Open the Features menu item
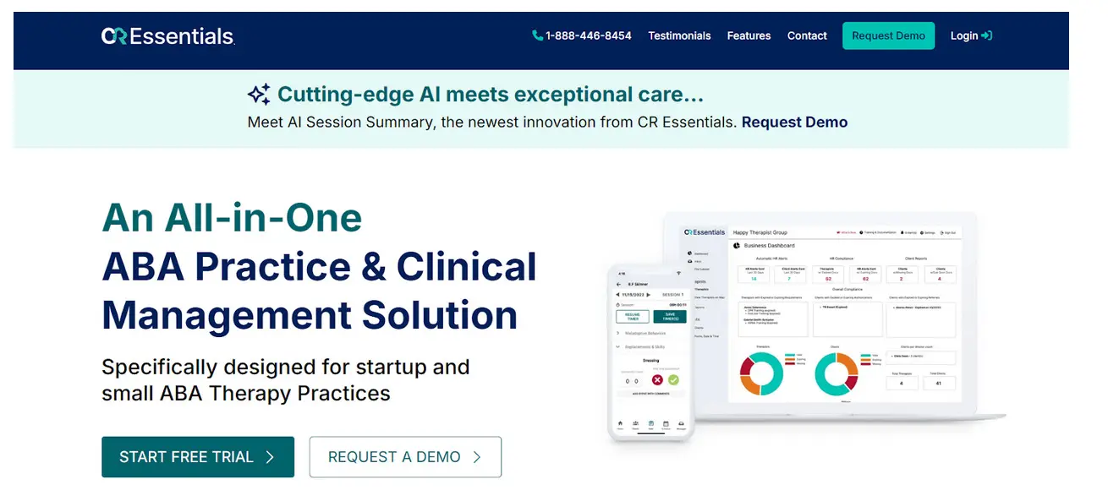The width and height of the screenshot is (1108, 490). pyautogui.click(x=749, y=35)
